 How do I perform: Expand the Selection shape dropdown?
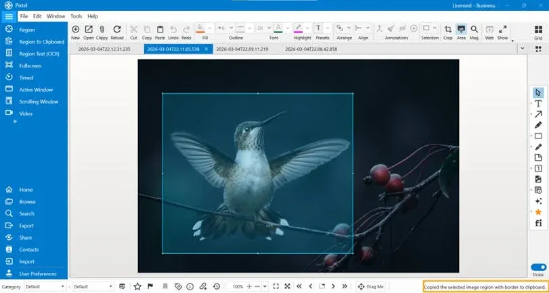(435, 28)
